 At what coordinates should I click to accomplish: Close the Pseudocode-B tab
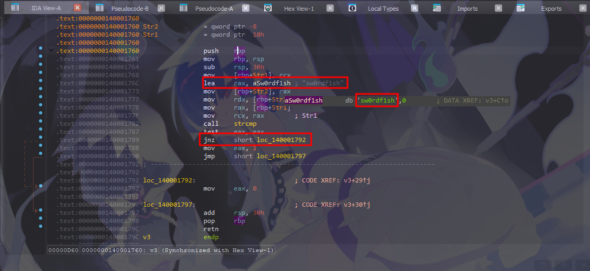click(x=161, y=8)
